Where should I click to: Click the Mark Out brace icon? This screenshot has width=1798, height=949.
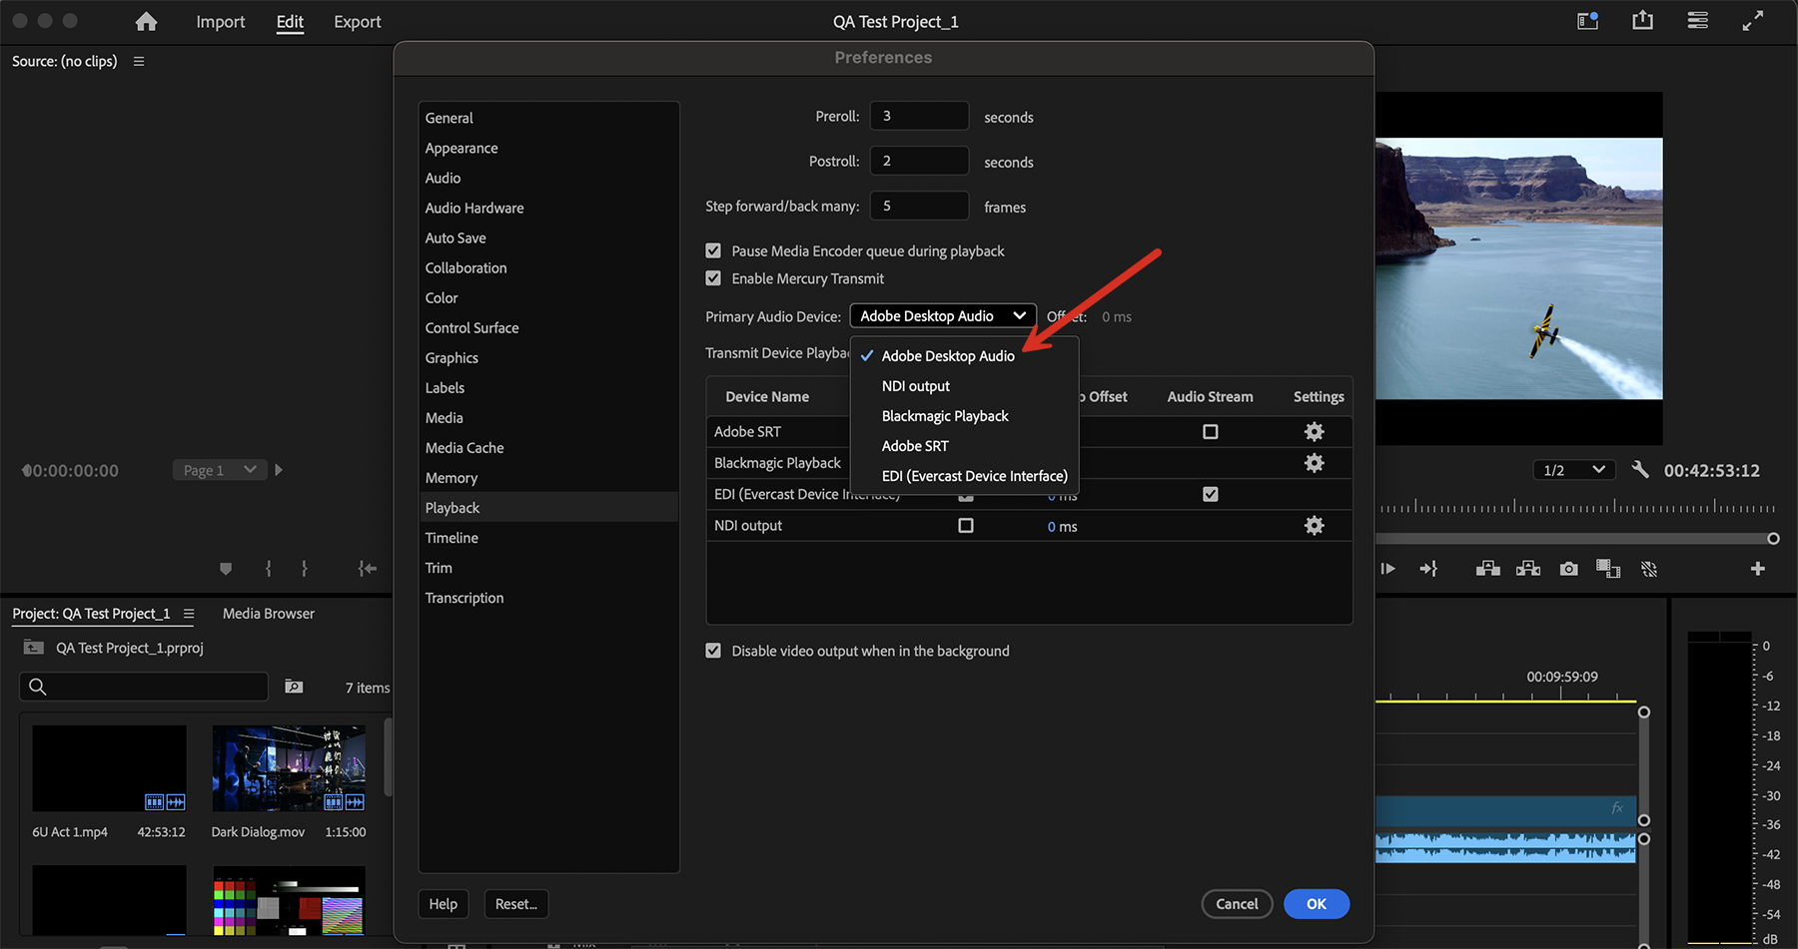304,569
